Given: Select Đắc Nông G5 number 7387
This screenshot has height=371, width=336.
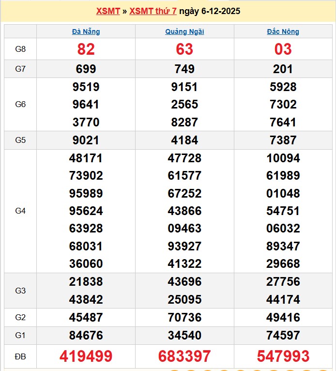Looking at the screenshot, I should pyautogui.click(x=283, y=140).
